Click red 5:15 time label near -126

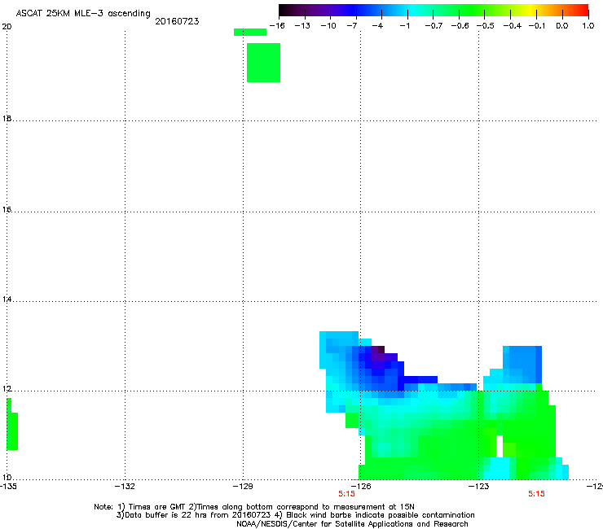pyautogui.click(x=346, y=494)
